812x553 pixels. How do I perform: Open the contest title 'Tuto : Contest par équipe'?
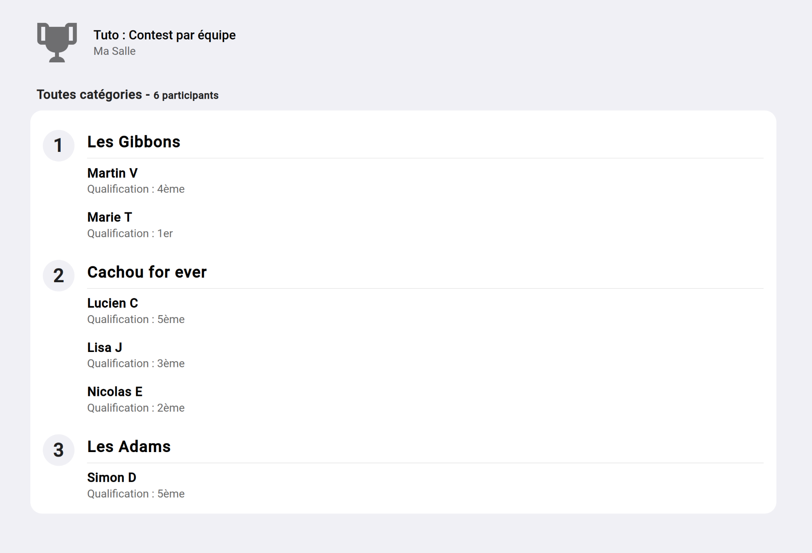pyautogui.click(x=164, y=35)
